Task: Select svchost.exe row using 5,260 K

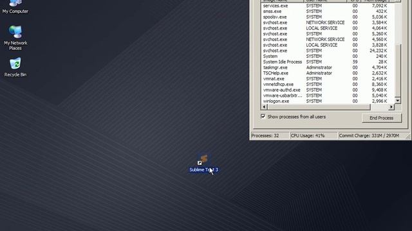Action: click(x=328, y=34)
